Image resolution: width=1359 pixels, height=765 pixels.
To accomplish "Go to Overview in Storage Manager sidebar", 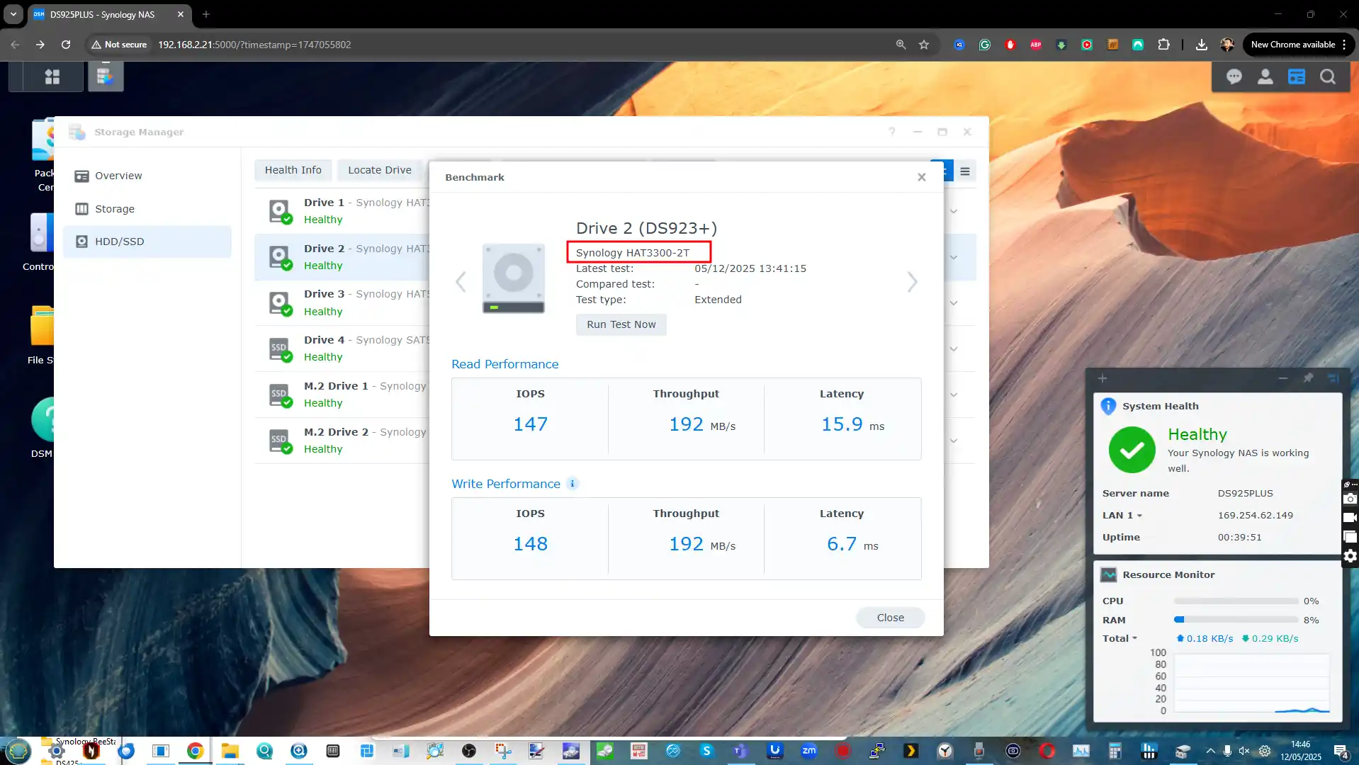I will coord(147,176).
